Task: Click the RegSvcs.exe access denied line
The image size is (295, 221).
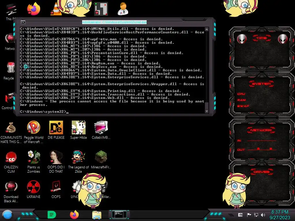Action: 91,67
